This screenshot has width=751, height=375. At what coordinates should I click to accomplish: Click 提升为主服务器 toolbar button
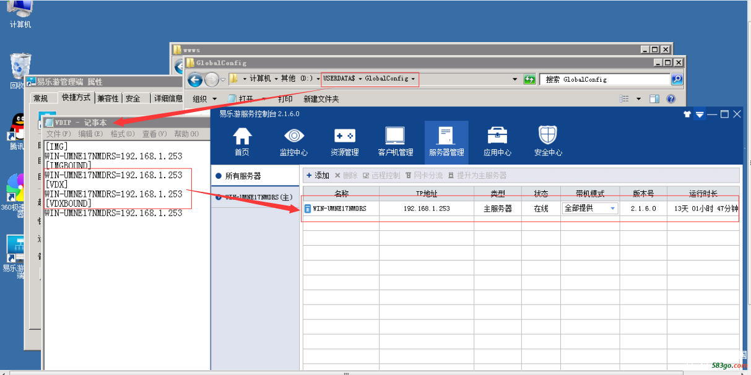pos(477,176)
